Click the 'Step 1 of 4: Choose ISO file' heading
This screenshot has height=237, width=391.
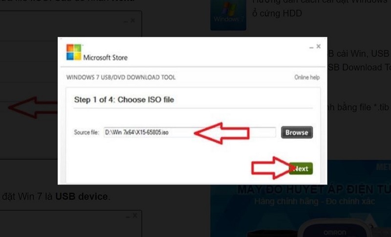coord(124,100)
